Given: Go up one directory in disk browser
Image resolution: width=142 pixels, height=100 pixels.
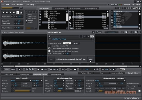Looking at the screenshot, I should pos(40,12).
